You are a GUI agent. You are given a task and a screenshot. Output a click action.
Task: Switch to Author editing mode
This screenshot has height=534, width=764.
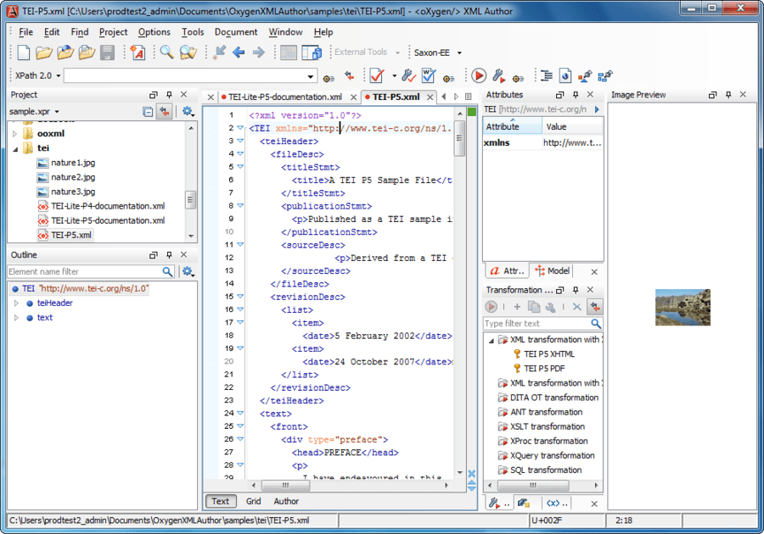[x=286, y=501]
